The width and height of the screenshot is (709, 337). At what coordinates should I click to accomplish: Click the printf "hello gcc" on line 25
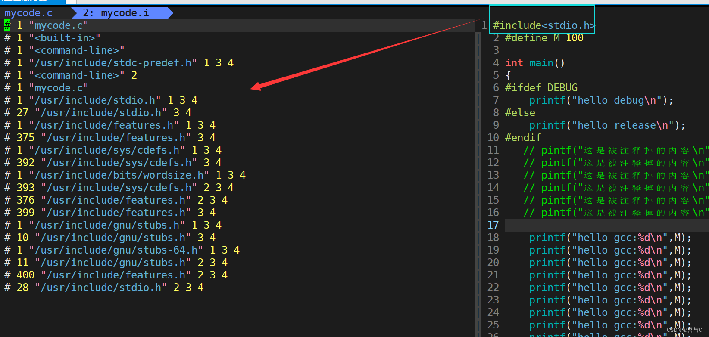click(x=610, y=325)
